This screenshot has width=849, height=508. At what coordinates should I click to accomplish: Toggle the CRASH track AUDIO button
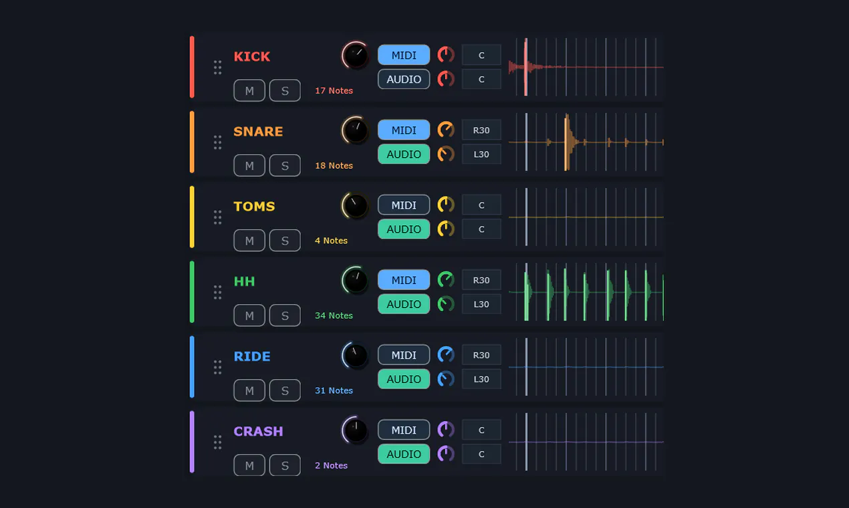404,454
